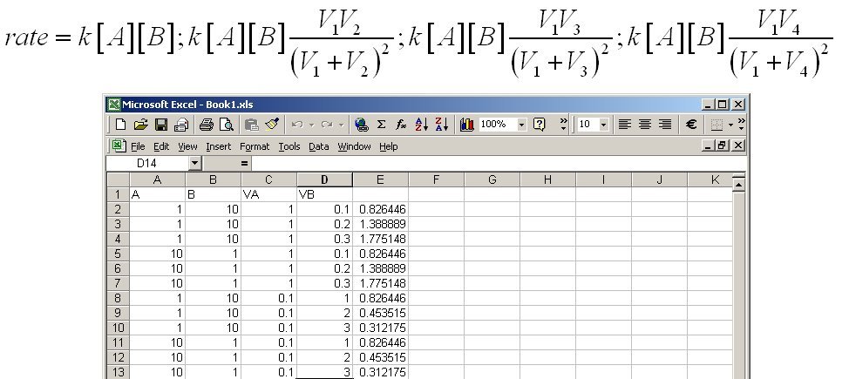Click the New workbook icon

tap(121, 125)
